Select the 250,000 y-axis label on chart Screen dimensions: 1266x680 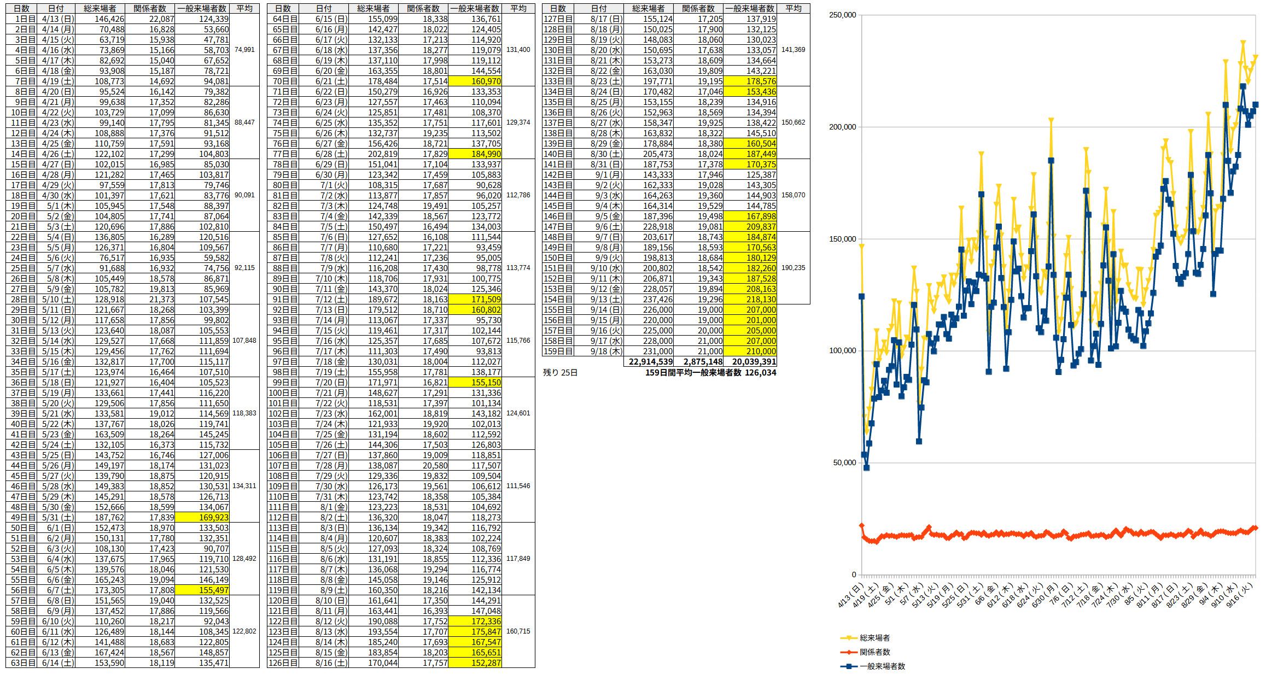pos(843,15)
